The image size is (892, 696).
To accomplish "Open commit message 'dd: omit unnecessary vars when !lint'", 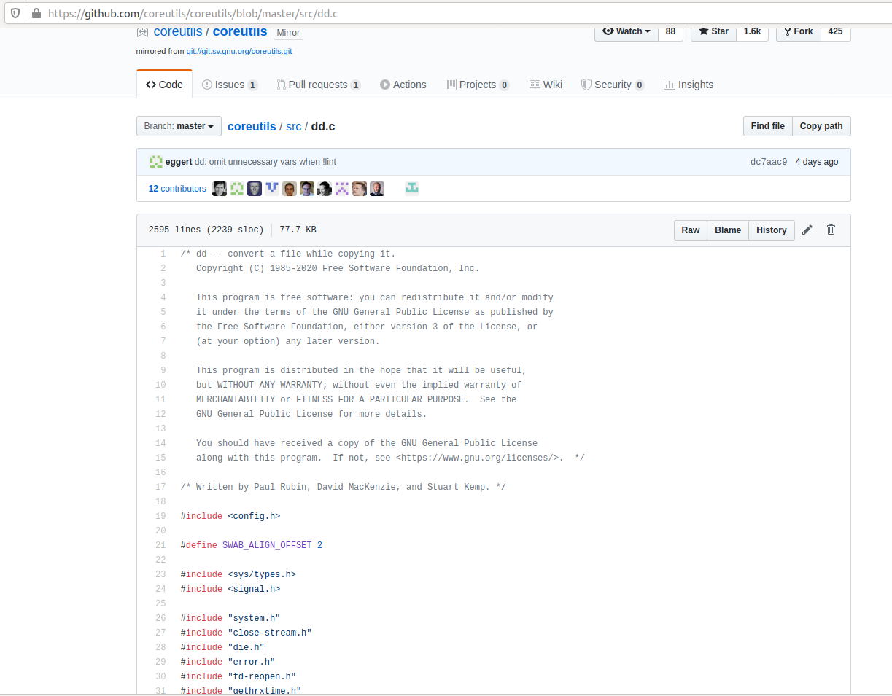I will tap(265, 162).
